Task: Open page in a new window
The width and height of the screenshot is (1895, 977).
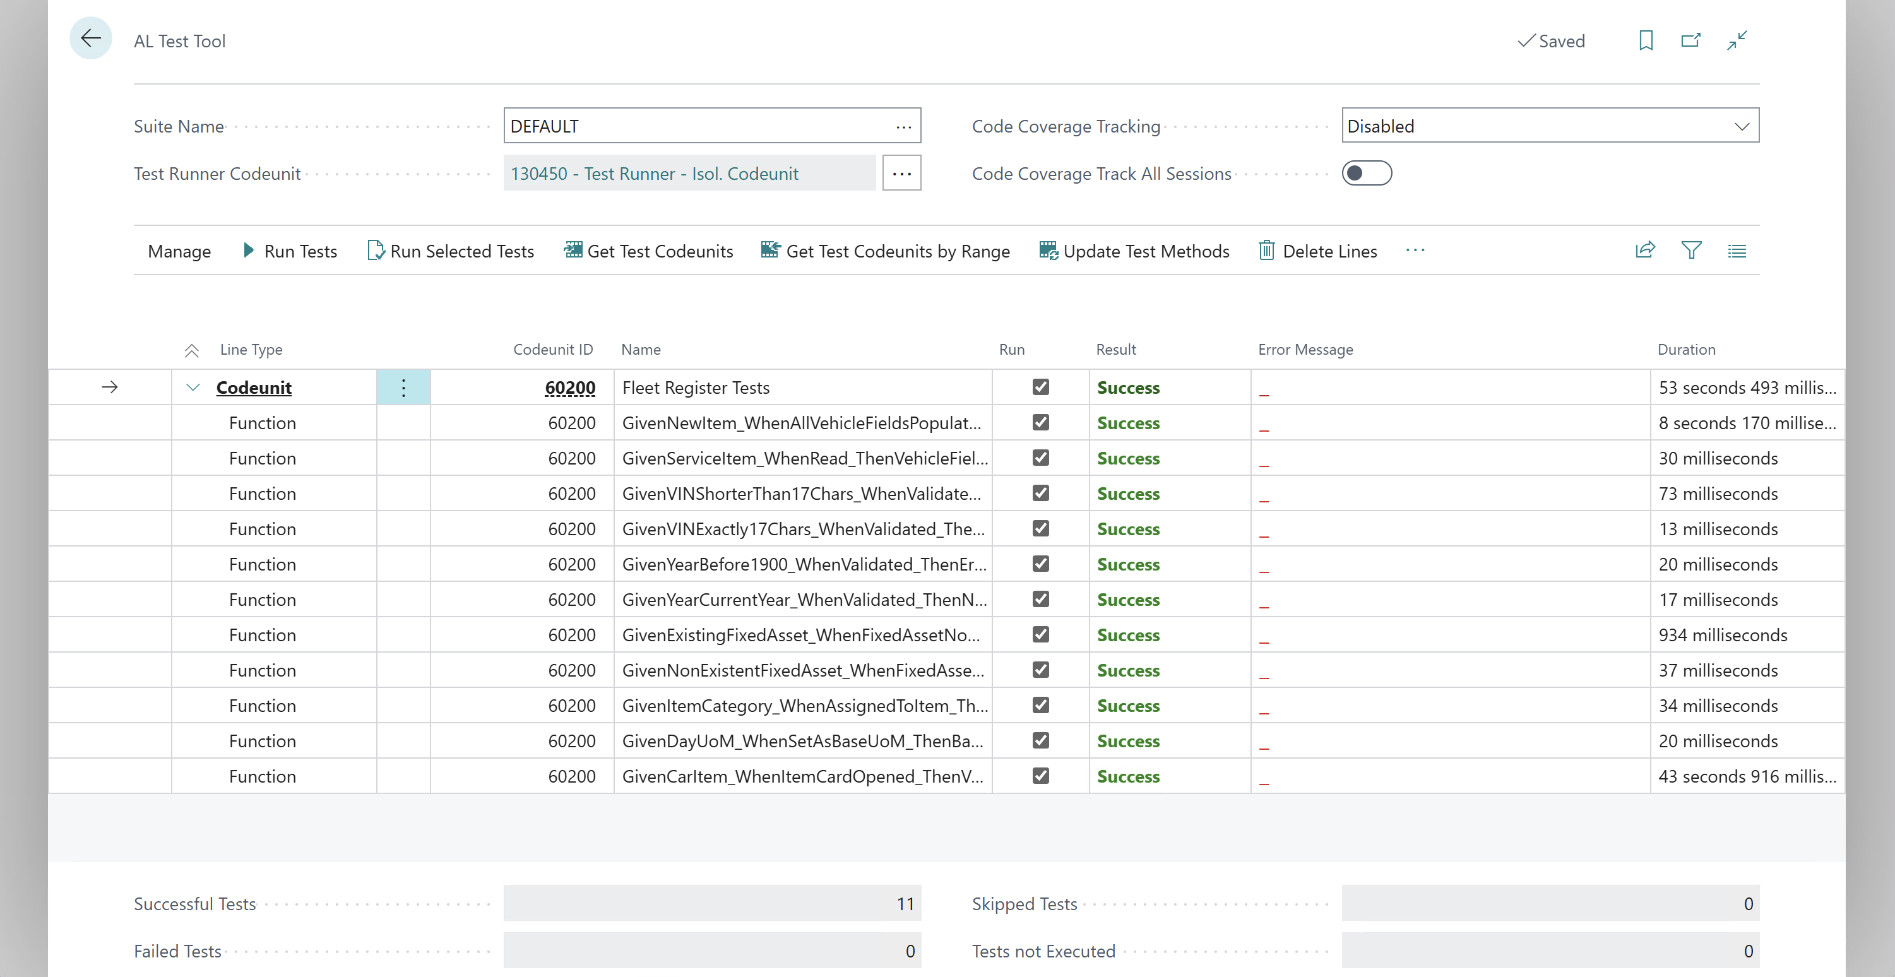Action: pyautogui.click(x=1690, y=40)
